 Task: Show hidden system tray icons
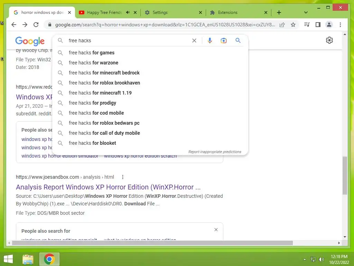pyautogui.click(x=305, y=259)
